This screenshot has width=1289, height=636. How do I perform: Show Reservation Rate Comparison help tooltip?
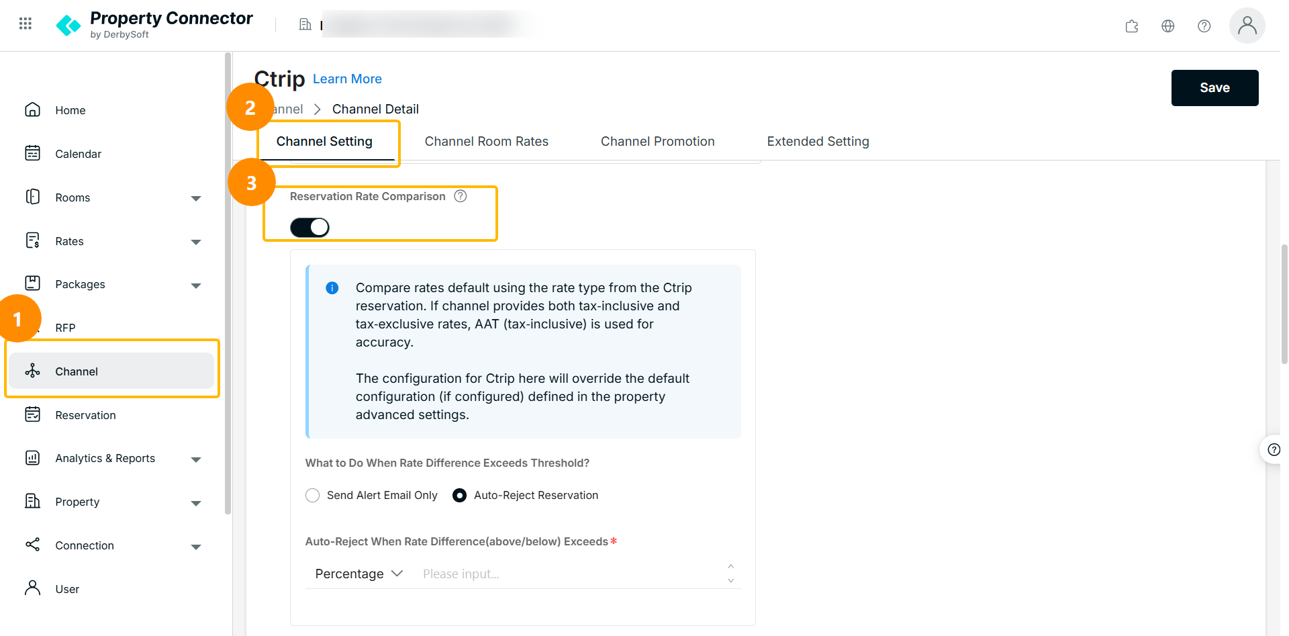point(461,196)
